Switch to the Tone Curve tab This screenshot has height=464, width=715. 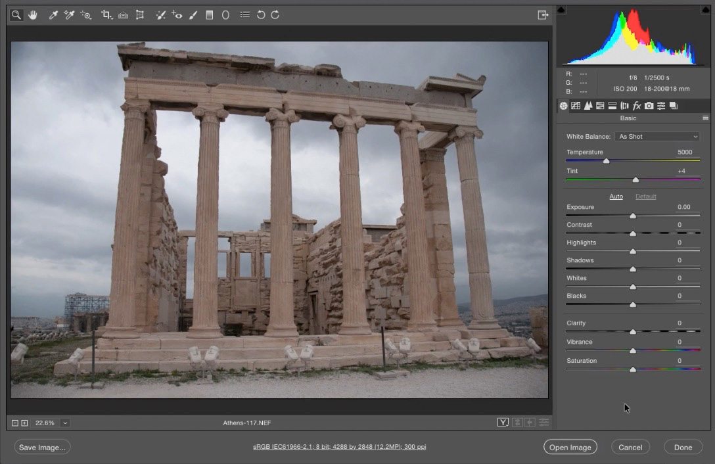pyautogui.click(x=576, y=106)
